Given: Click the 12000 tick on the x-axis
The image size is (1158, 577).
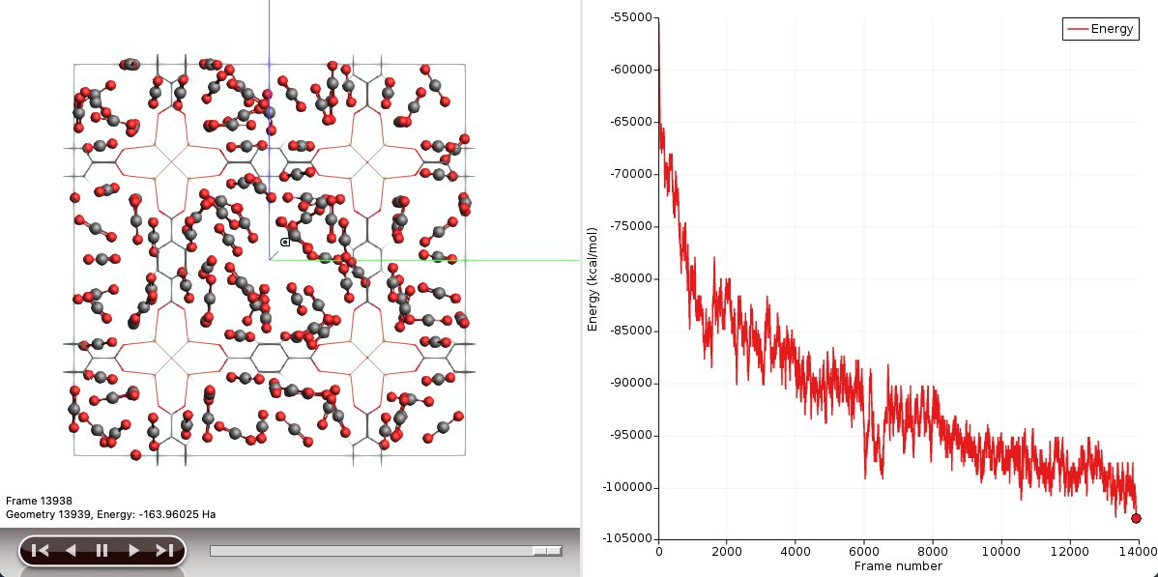Looking at the screenshot, I should tap(1068, 551).
